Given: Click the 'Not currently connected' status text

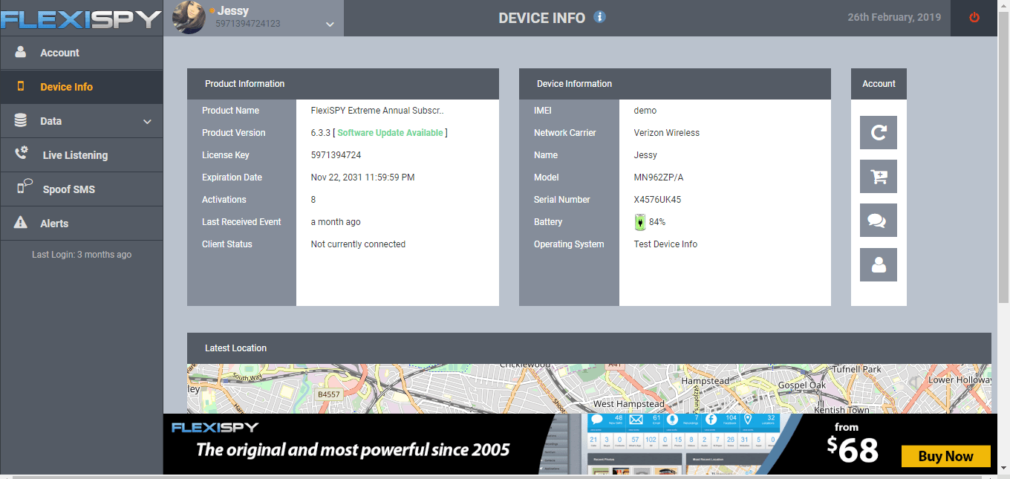Looking at the screenshot, I should coord(358,244).
